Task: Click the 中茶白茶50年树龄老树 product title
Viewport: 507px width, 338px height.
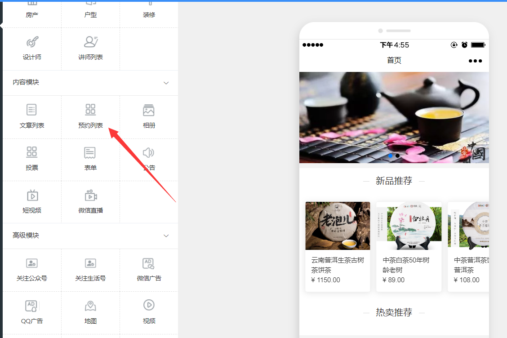Action: pyautogui.click(x=406, y=265)
